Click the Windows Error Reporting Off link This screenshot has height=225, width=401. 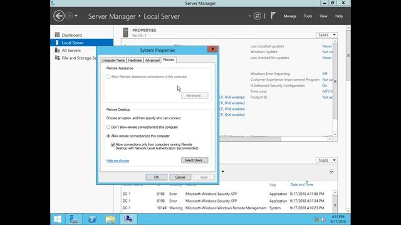[325, 74]
